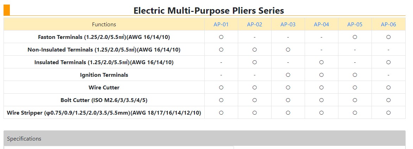Image resolution: width=413 pixels, height=149 pixels.
Task: Click the AP-01 circle in Faston Terminals row
Action: 221,37
